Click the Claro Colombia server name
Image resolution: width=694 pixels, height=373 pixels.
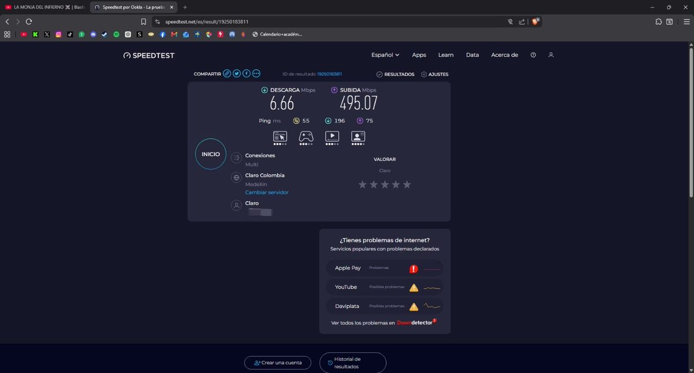tap(265, 175)
